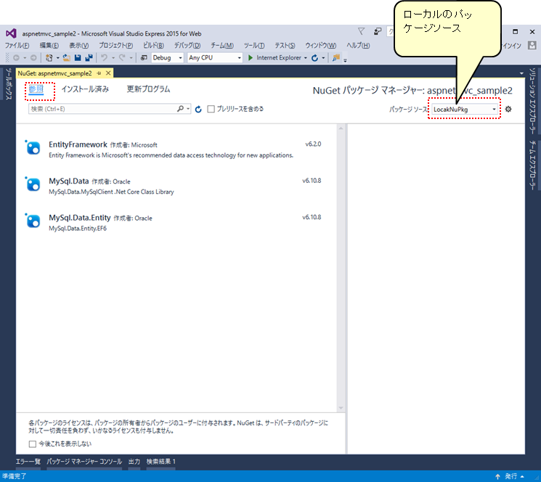Click the Navigate Backward toolbar icon
Image resolution: width=541 pixels, height=482 pixels.
(16, 58)
